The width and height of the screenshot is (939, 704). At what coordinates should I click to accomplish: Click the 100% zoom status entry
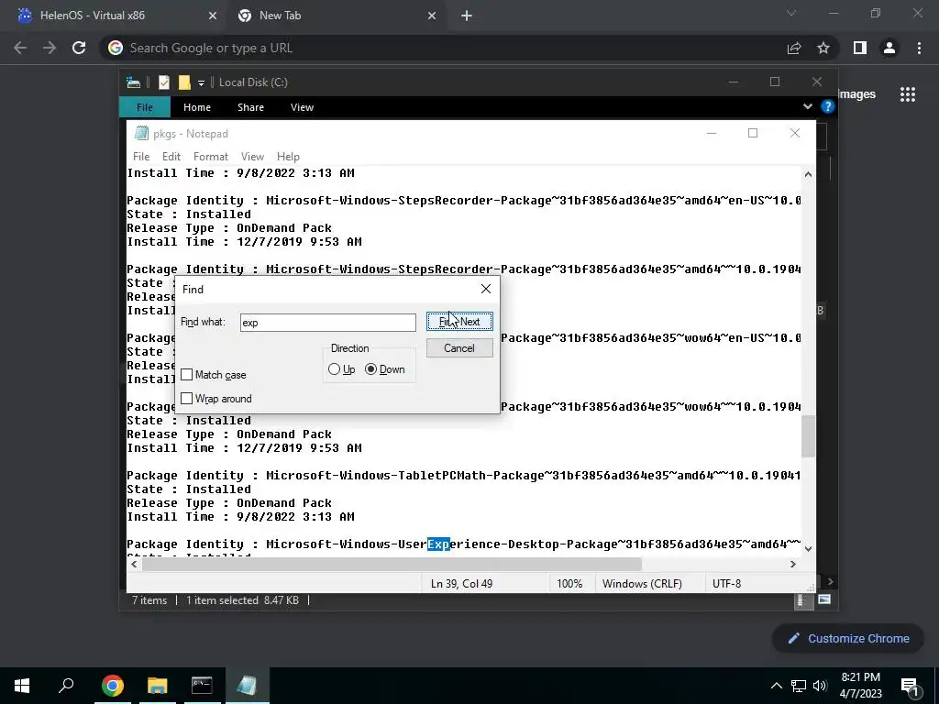(x=569, y=583)
